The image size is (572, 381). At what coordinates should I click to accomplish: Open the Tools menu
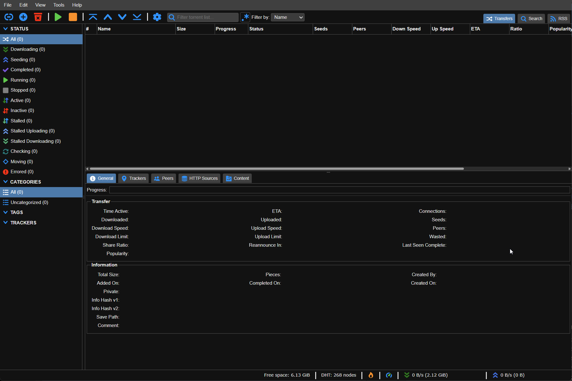[59, 5]
